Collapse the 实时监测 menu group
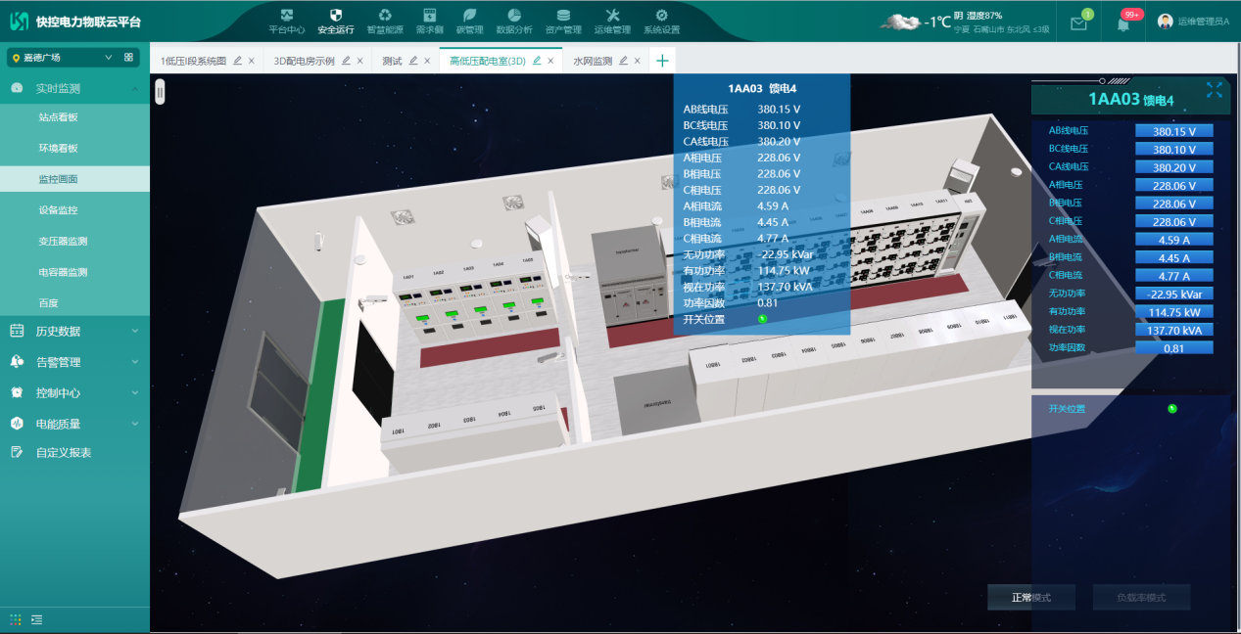This screenshot has height=634, width=1241. pyautogui.click(x=74, y=88)
